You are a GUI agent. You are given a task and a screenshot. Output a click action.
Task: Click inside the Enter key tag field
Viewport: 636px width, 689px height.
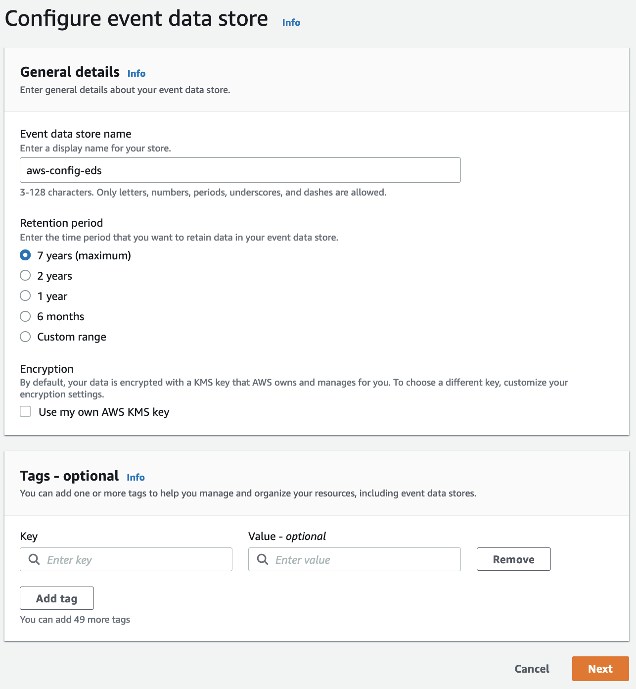click(x=134, y=559)
